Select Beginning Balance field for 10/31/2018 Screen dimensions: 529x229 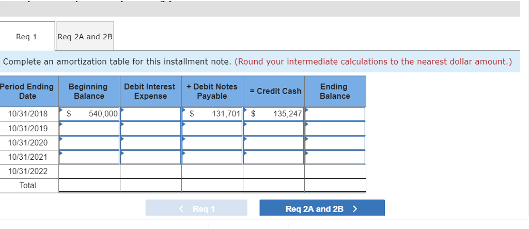(89, 114)
